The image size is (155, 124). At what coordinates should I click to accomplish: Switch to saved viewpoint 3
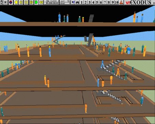click(89, 2)
